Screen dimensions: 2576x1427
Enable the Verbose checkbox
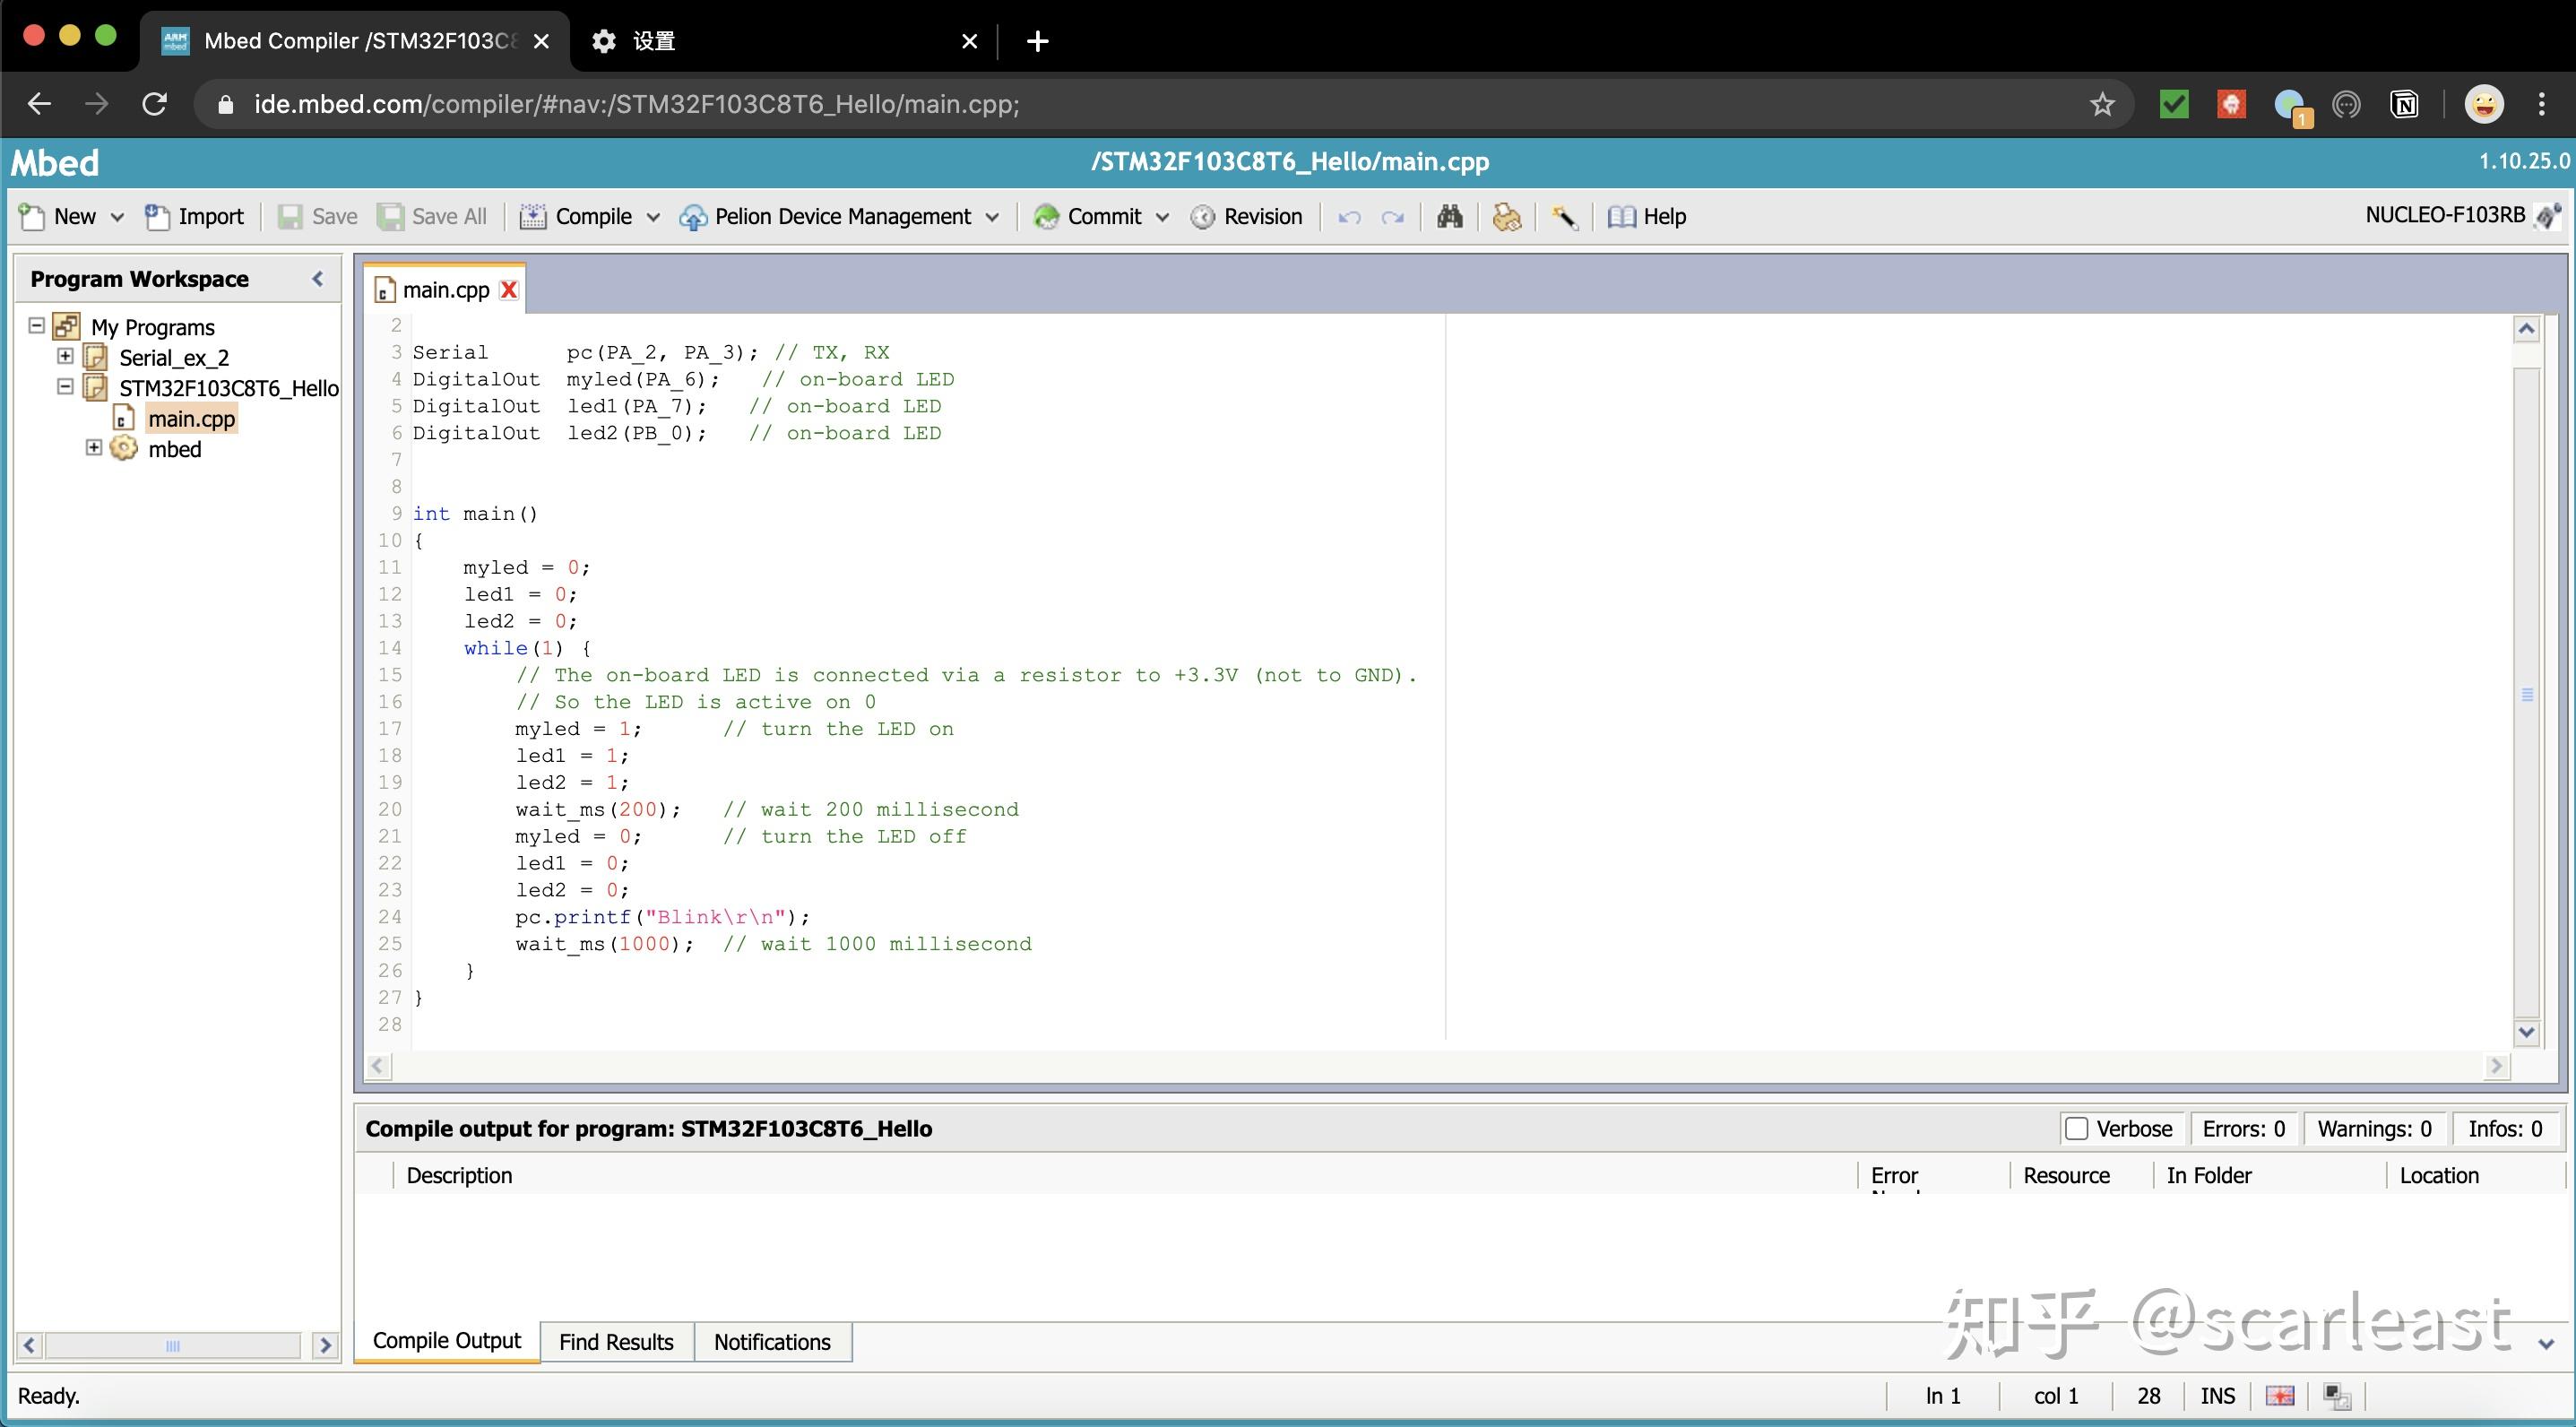[x=2076, y=1128]
